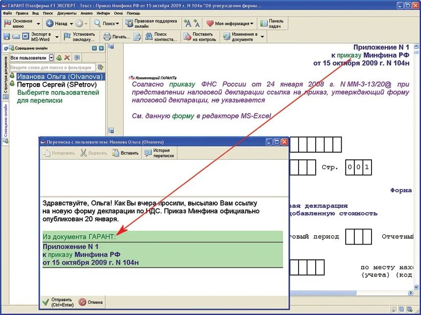Click the lower document gutter icon
This screenshot has height=315, width=421.
pyautogui.click(x=111, y=131)
